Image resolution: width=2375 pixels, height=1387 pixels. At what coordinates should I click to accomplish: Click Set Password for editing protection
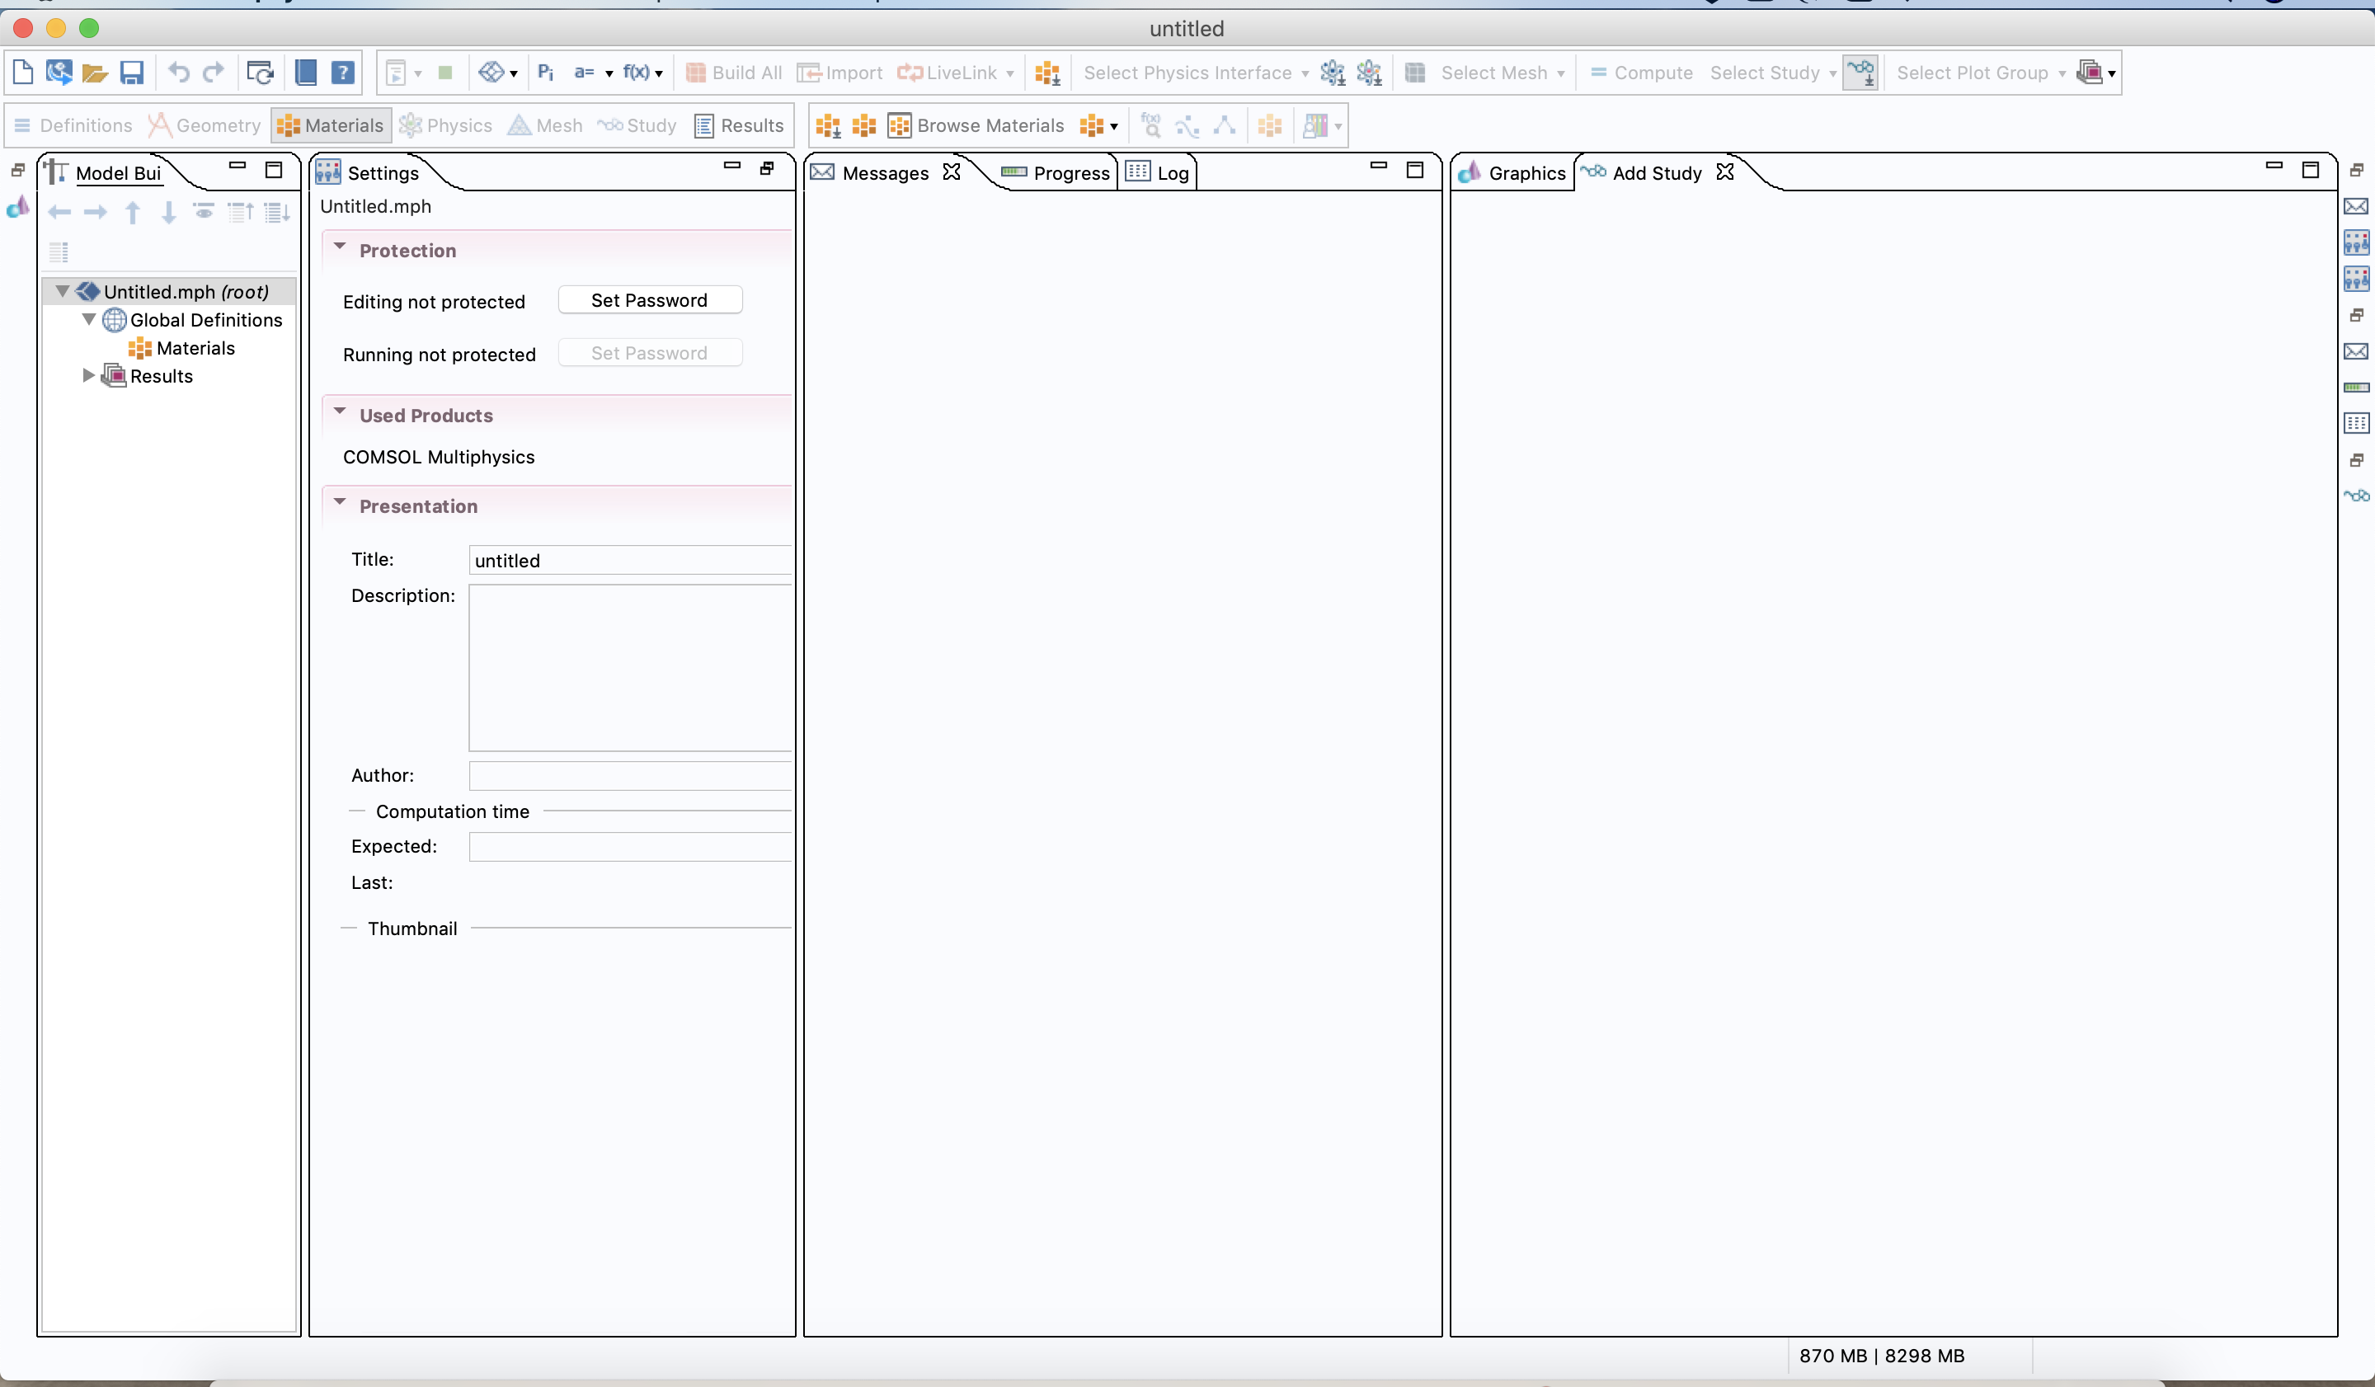tap(649, 301)
